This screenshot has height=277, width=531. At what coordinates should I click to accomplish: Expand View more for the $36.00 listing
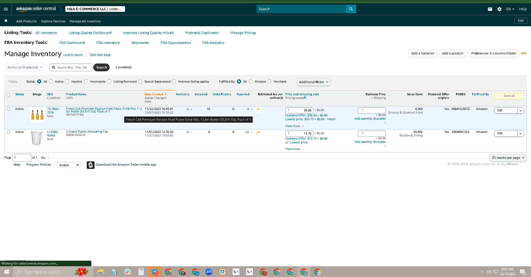(x=294, y=126)
